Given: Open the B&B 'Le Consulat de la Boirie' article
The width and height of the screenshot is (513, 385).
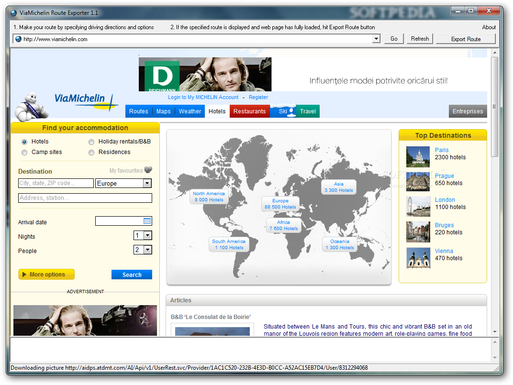Looking at the screenshot, I should tap(211, 317).
